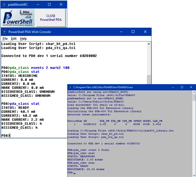This screenshot has height=177, width=196.
Task: Close the PowerShell PDA Wish Console window
Action: (x=145, y=32)
